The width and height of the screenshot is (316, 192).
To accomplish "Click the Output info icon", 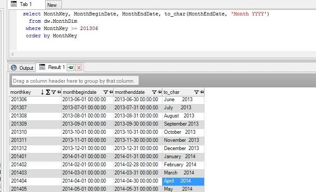I will point(14,68).
